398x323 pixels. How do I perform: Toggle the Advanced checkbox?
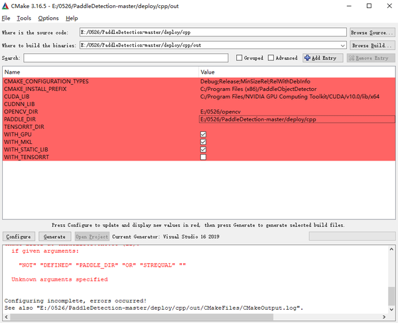point(271,58)
